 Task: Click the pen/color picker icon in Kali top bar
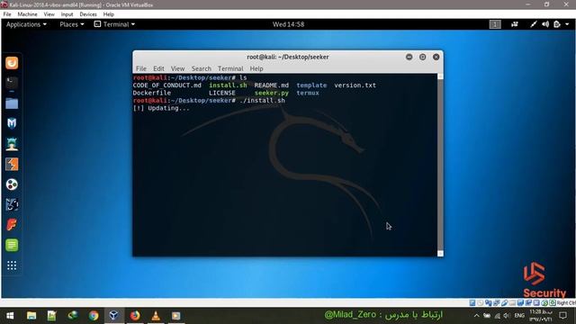(x=534, y=24)
